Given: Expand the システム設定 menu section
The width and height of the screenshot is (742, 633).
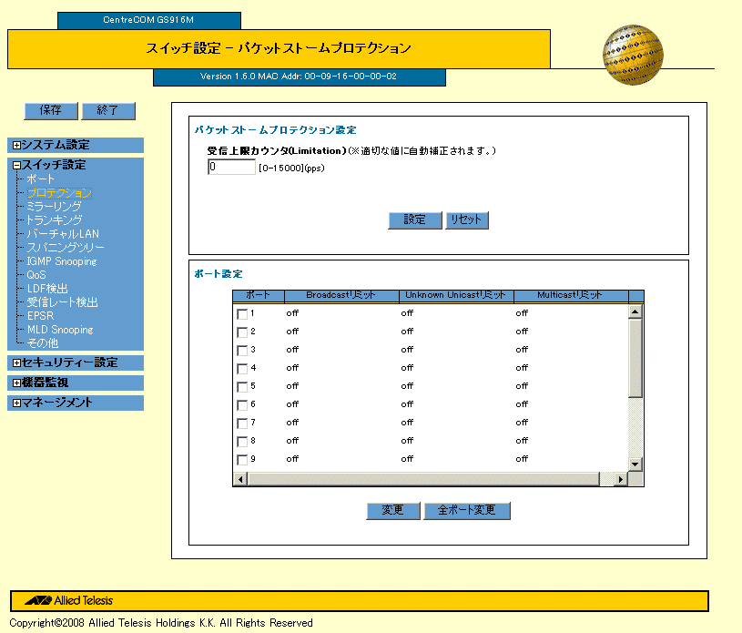Looking at the screenshot, I should point(16,145).
